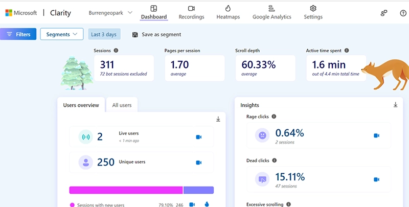Click the info icon next to Excessive scrolling
409x207 pixels.
click(x=288, y=204)
